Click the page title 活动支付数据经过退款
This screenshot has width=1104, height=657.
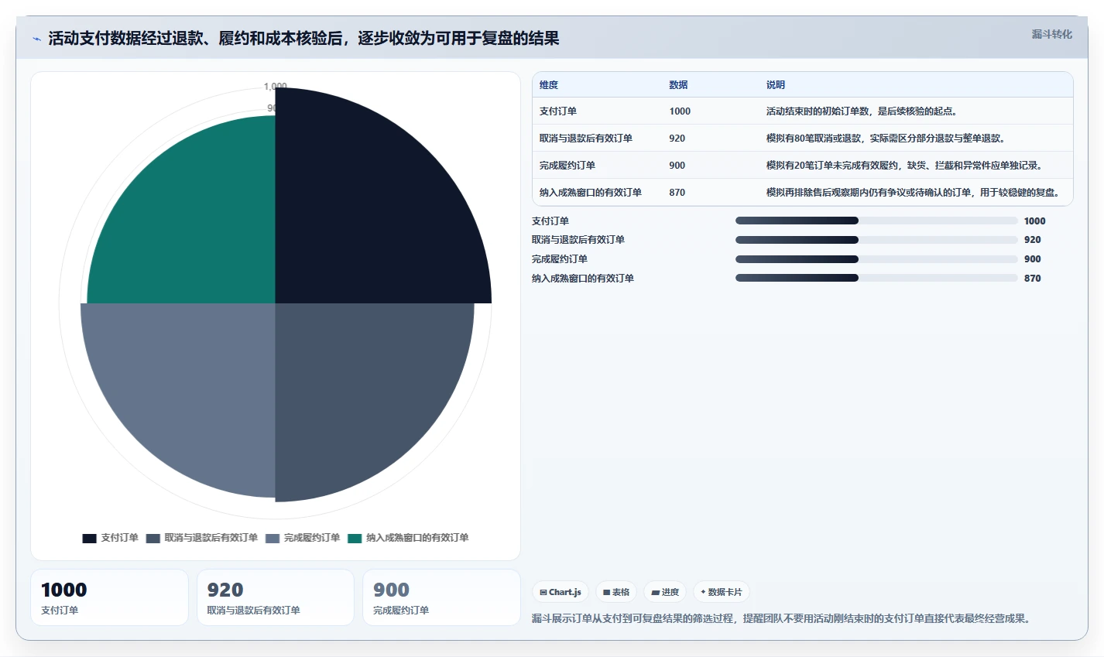pos(303,39)
